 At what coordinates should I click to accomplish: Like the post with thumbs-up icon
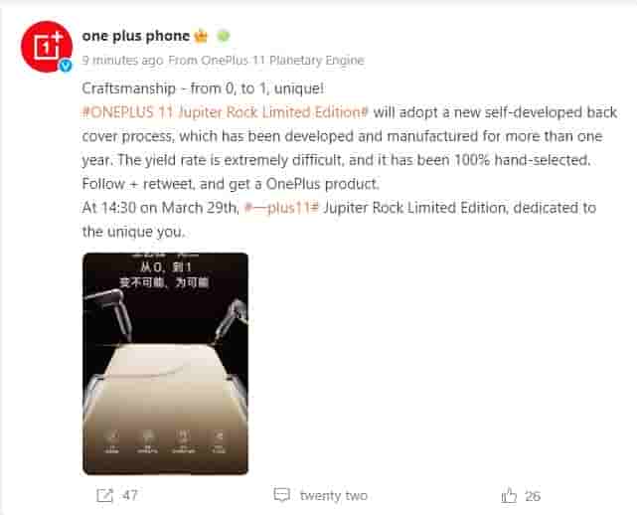508,495
